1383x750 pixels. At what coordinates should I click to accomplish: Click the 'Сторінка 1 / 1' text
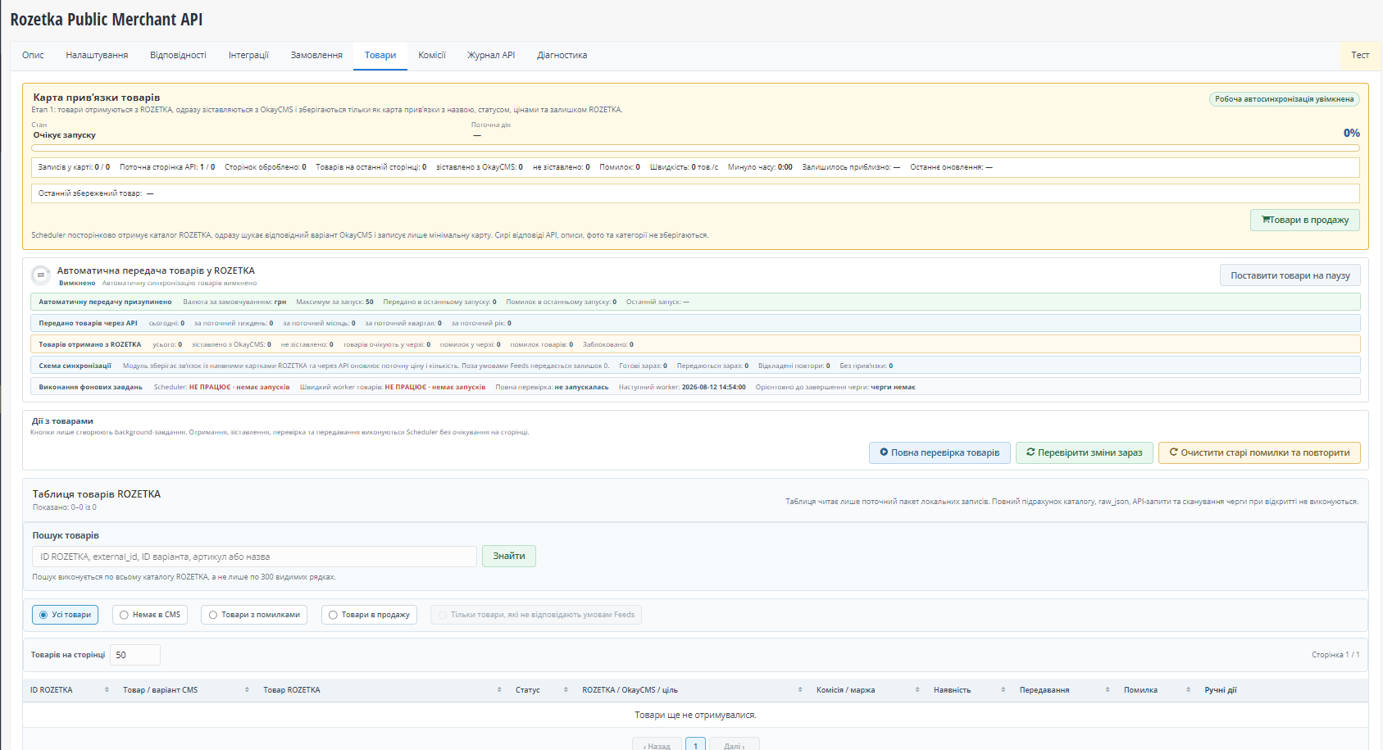click(x=1335, y=655)
